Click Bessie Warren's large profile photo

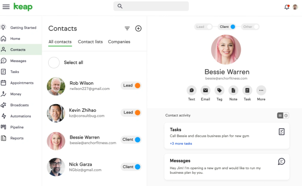coord(226,49)
